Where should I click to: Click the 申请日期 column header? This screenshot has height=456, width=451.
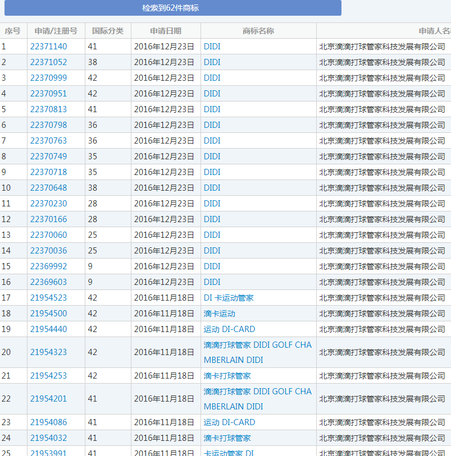(166, 31)
